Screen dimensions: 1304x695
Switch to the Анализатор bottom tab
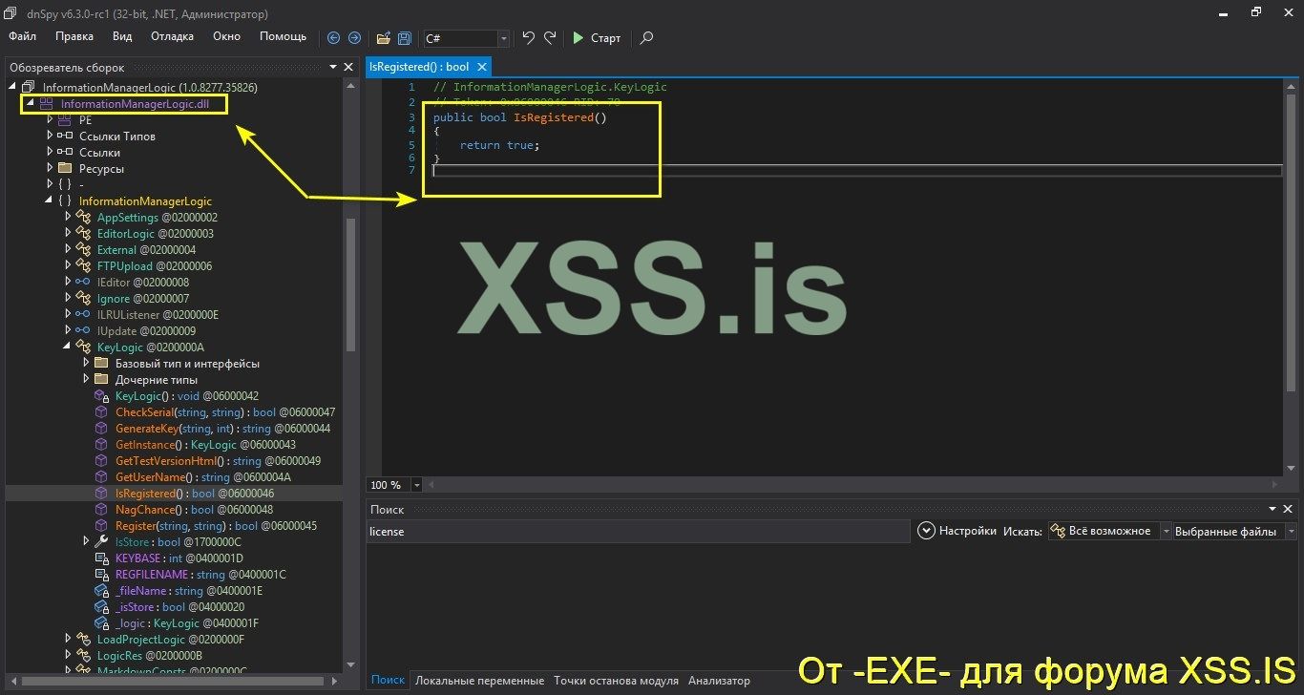(x=719, y=681)
